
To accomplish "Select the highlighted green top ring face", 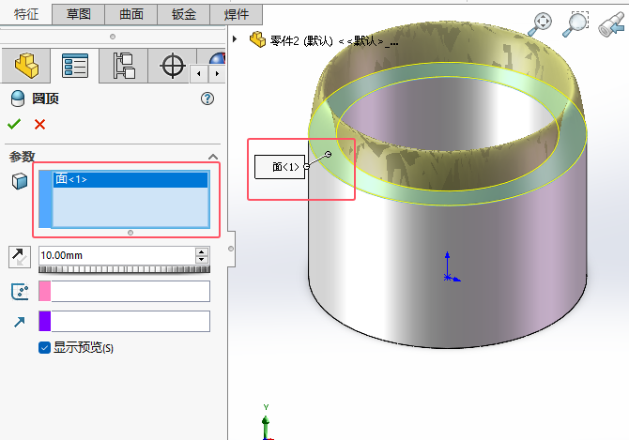I will click(x=447, y=198).
